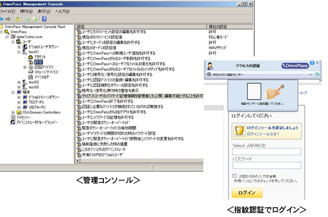
Task: Open ログインシールとは？ link
Action: coord(263,134)
